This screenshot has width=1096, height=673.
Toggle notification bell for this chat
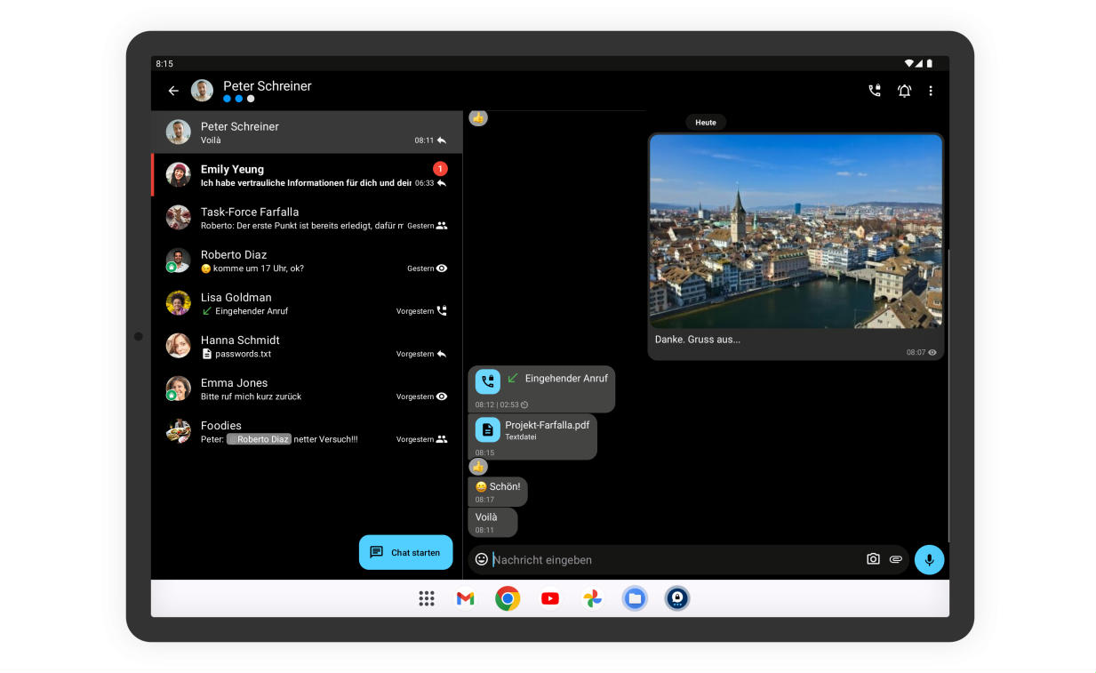click(904, 91)
